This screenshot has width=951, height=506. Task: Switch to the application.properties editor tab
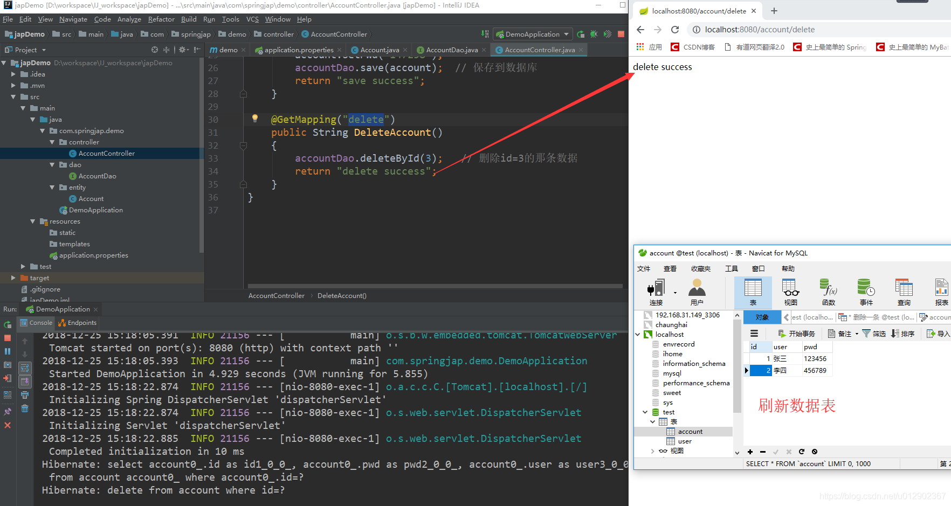coord(299,50)
